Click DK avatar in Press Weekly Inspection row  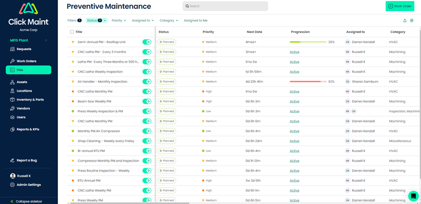pyautogui.click(x=354, y=111)
